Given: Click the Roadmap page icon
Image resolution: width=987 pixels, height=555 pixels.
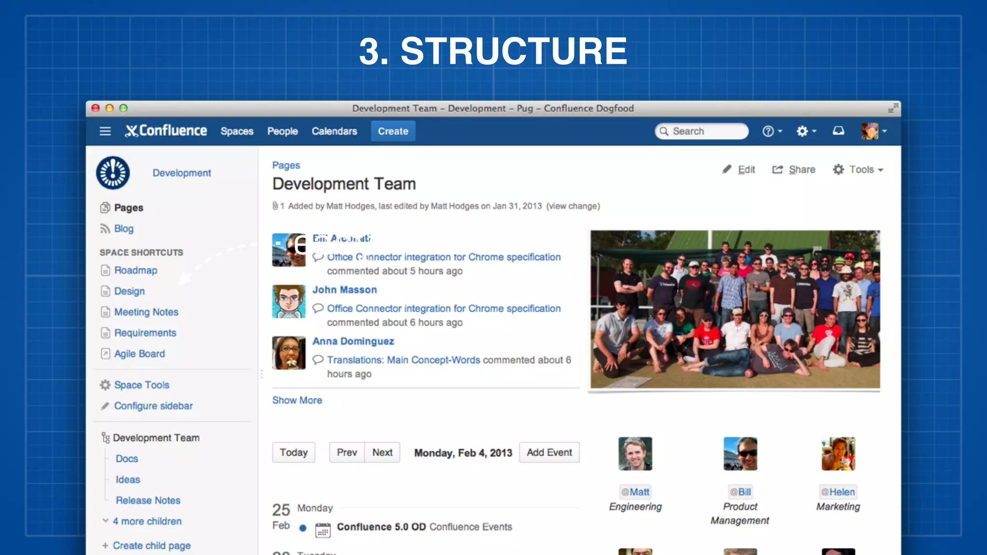Looking at the screenshot, I should 106,270.
